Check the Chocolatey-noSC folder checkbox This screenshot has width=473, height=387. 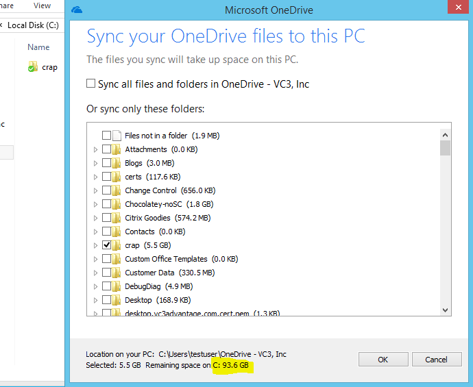click(106, 203)
